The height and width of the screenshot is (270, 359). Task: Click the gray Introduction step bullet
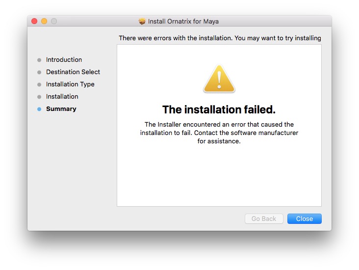tap(39, 60)
